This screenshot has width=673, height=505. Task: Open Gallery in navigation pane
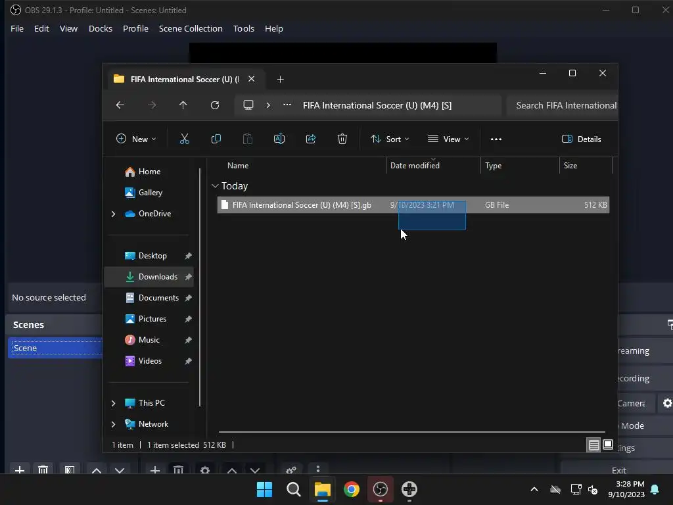[149, 193]
